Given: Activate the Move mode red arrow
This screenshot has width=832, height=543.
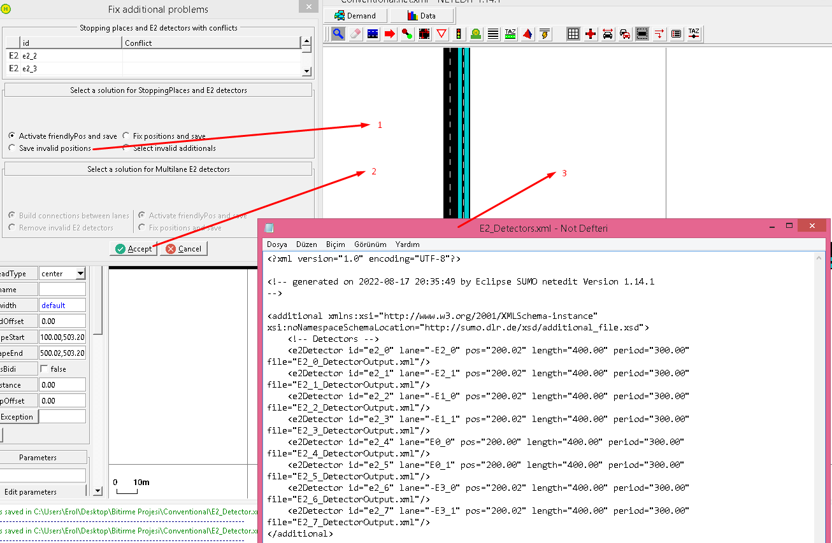Looking at the screenshot, I should 390,34.
